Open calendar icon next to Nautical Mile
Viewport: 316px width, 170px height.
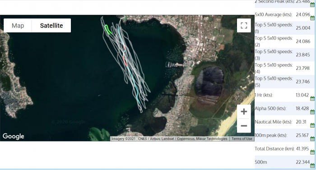pos(312,125)
